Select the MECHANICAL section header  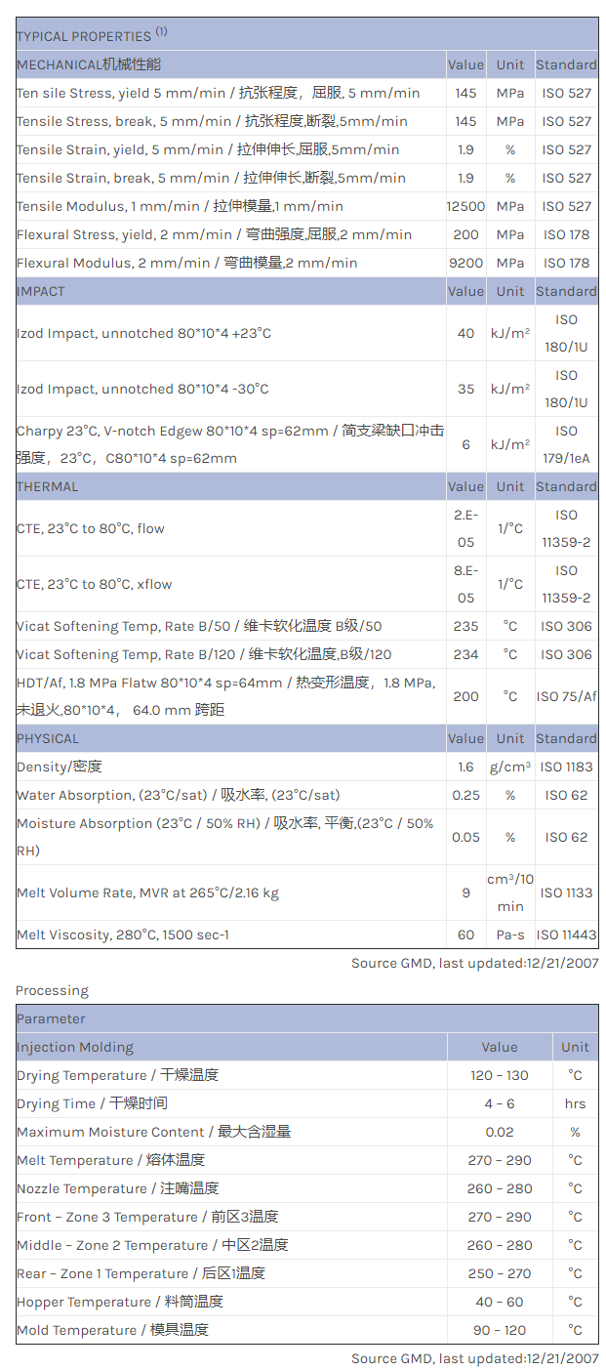click(x=89, y=64)
